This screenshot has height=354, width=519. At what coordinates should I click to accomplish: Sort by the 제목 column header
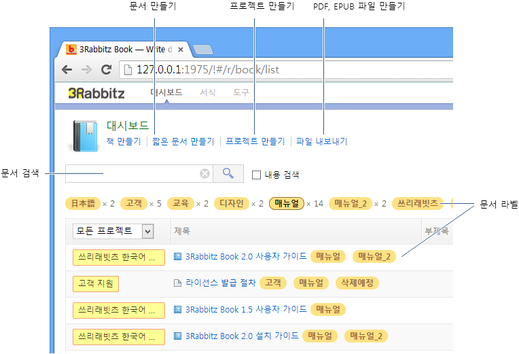(182, 231)
